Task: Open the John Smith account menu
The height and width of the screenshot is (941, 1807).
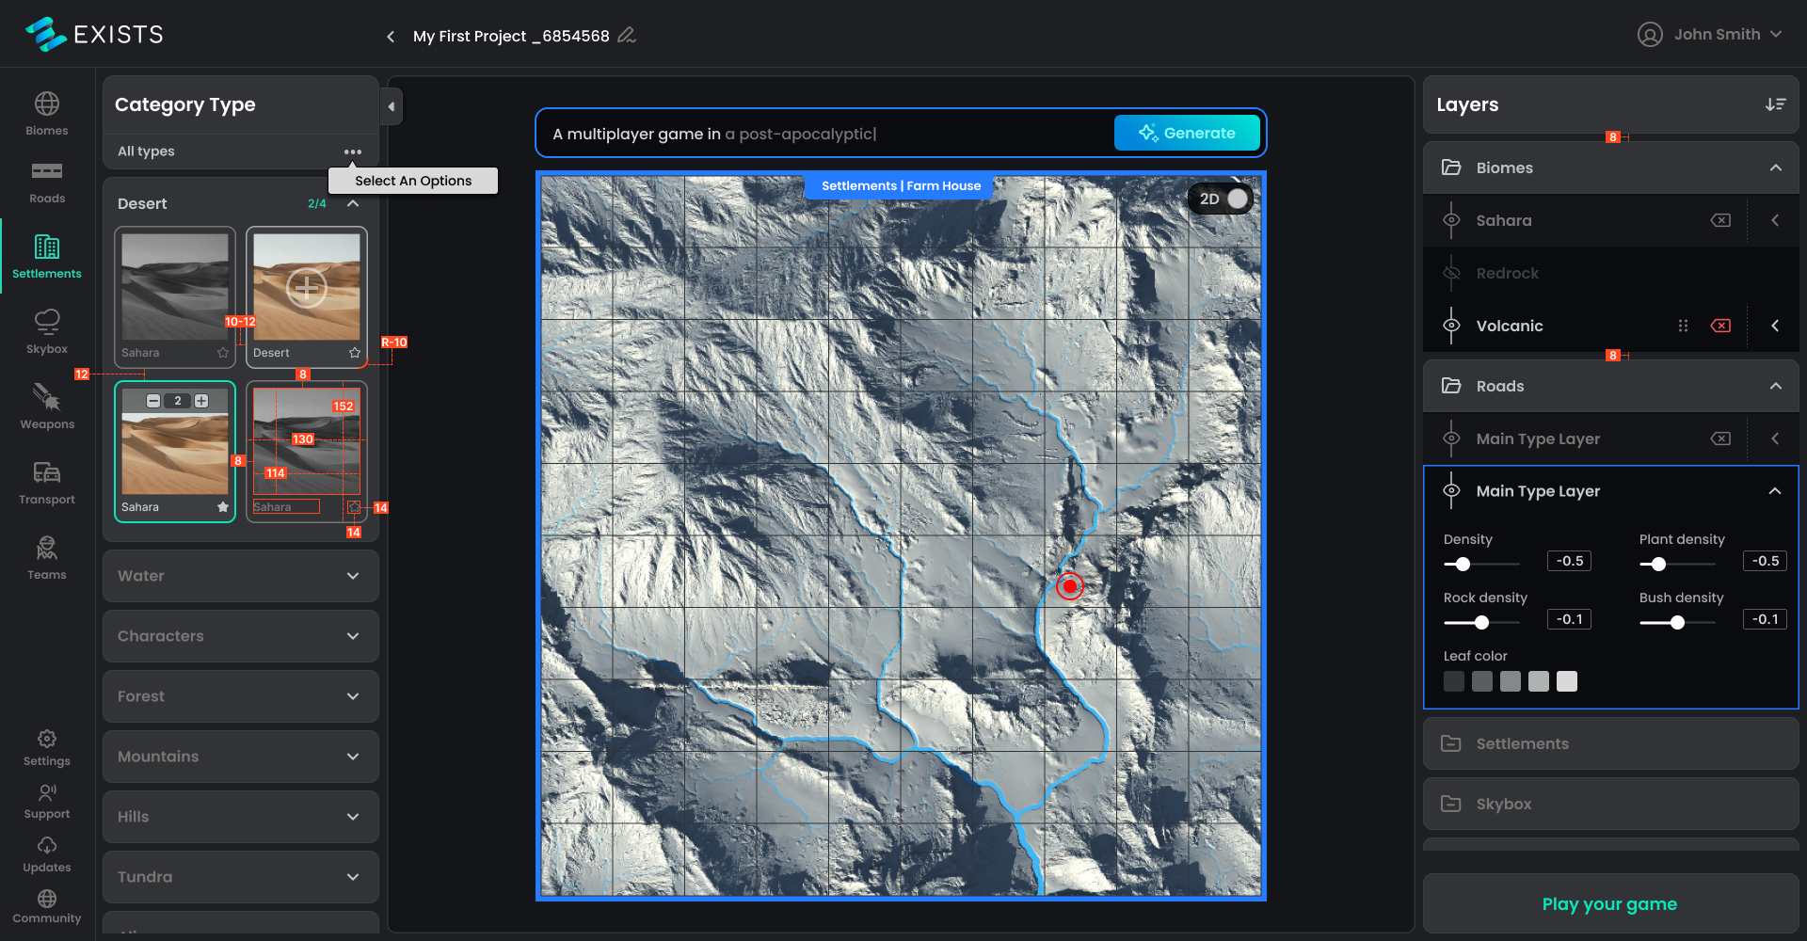Action: coord(1710,34)
